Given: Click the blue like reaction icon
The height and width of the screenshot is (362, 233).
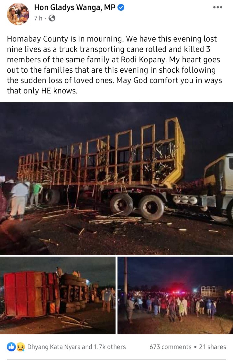Looking at the screenshot, I should [11, 347].
